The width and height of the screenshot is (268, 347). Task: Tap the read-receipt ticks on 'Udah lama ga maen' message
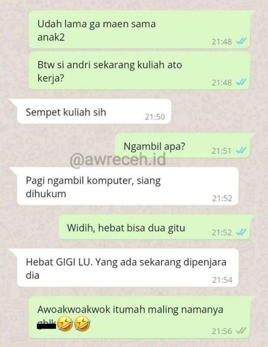(x=241, y=41)
